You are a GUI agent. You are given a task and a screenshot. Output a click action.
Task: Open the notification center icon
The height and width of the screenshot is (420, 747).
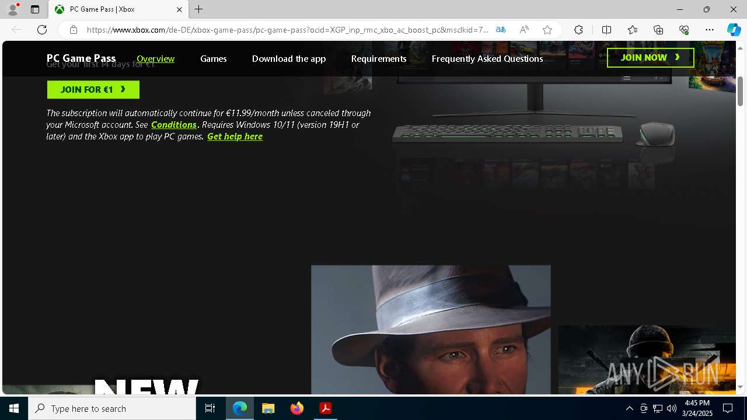[728, 408]
